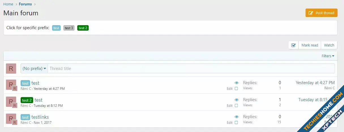Click the large R avatar in the testlinks thread row
This screenshot has width=344, height=132.
[x=11, y=118]
